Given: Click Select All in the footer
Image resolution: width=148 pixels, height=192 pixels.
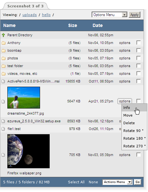Looking at the screenshot, I should coord(76,182).
